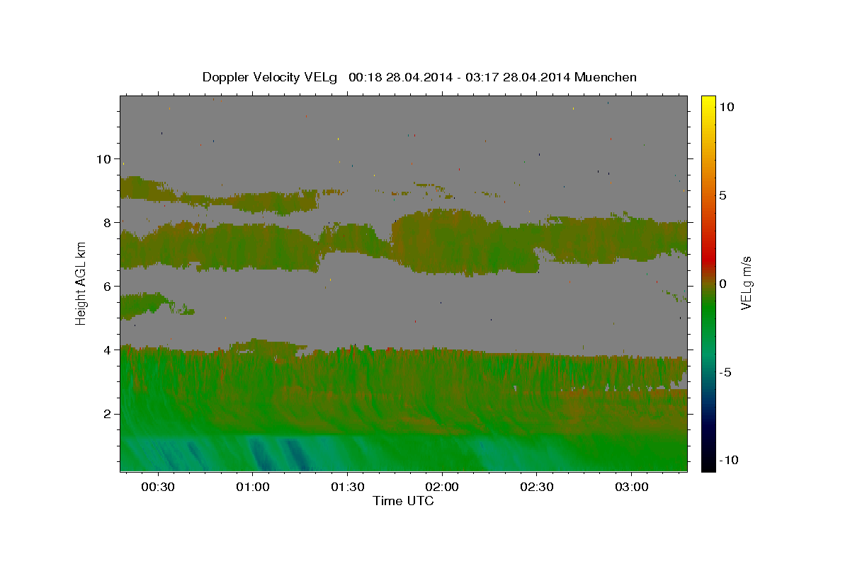850x566 pixels.
Task: Click the colorbar value -5 label
Action: point(726,372)
